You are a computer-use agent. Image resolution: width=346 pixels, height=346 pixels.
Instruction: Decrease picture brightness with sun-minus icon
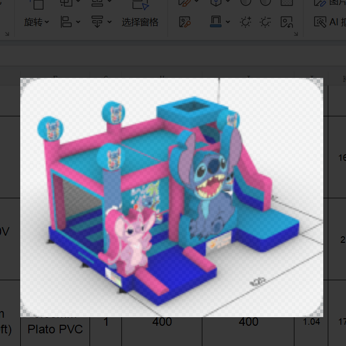(x=265, y=22)
